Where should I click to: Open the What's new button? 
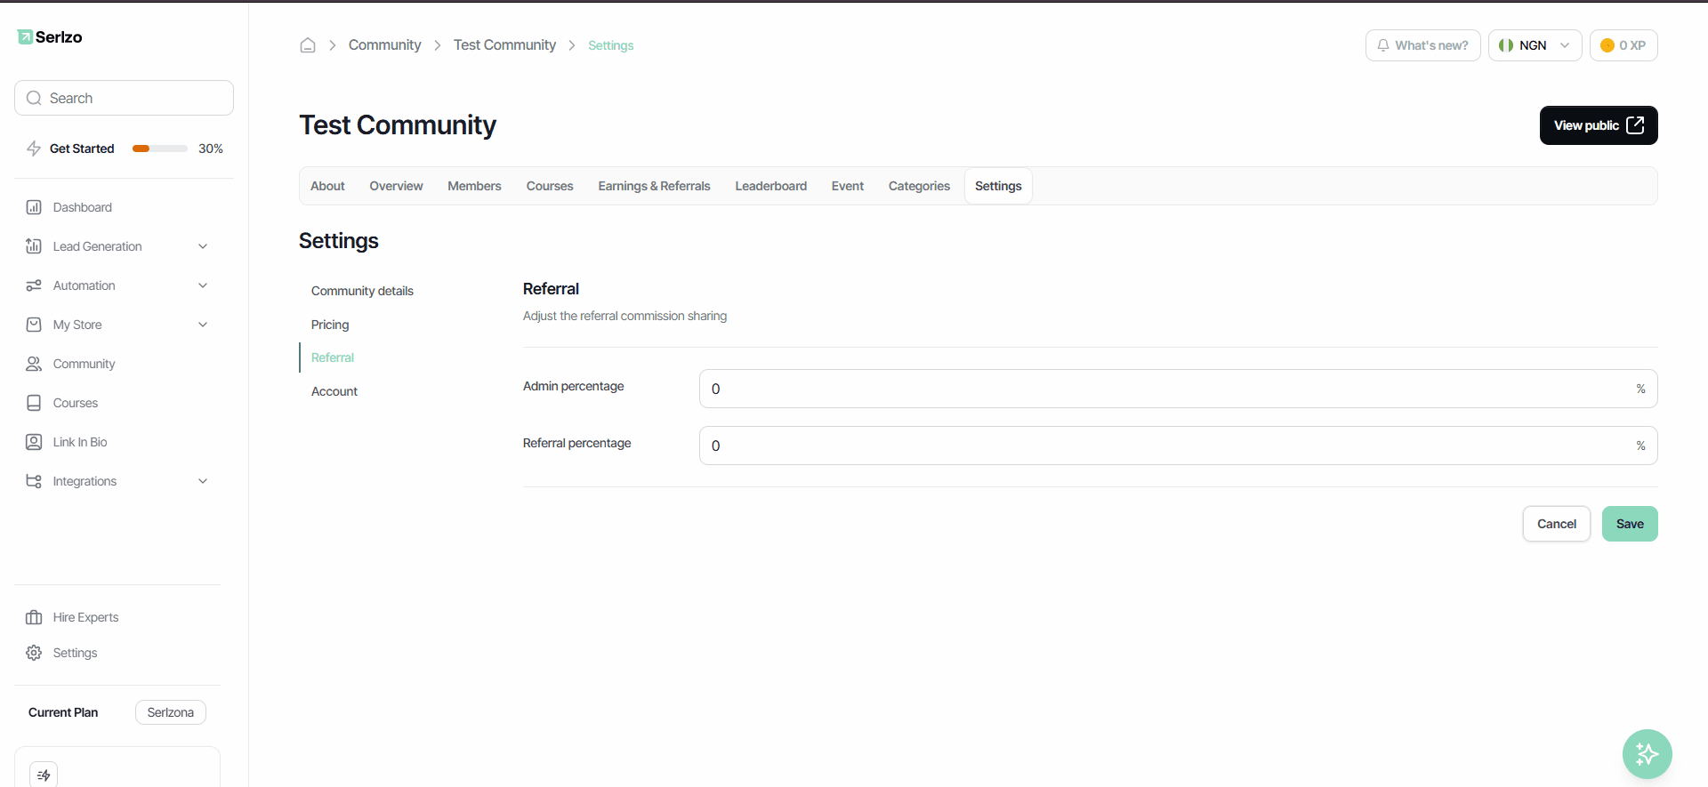1422,45
